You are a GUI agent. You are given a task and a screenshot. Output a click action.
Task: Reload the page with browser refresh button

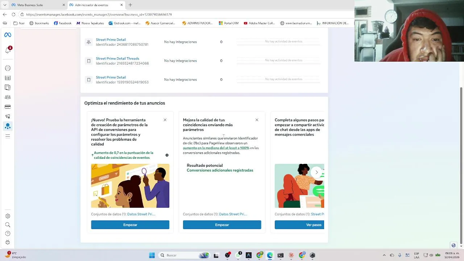(x=13, y=14)
